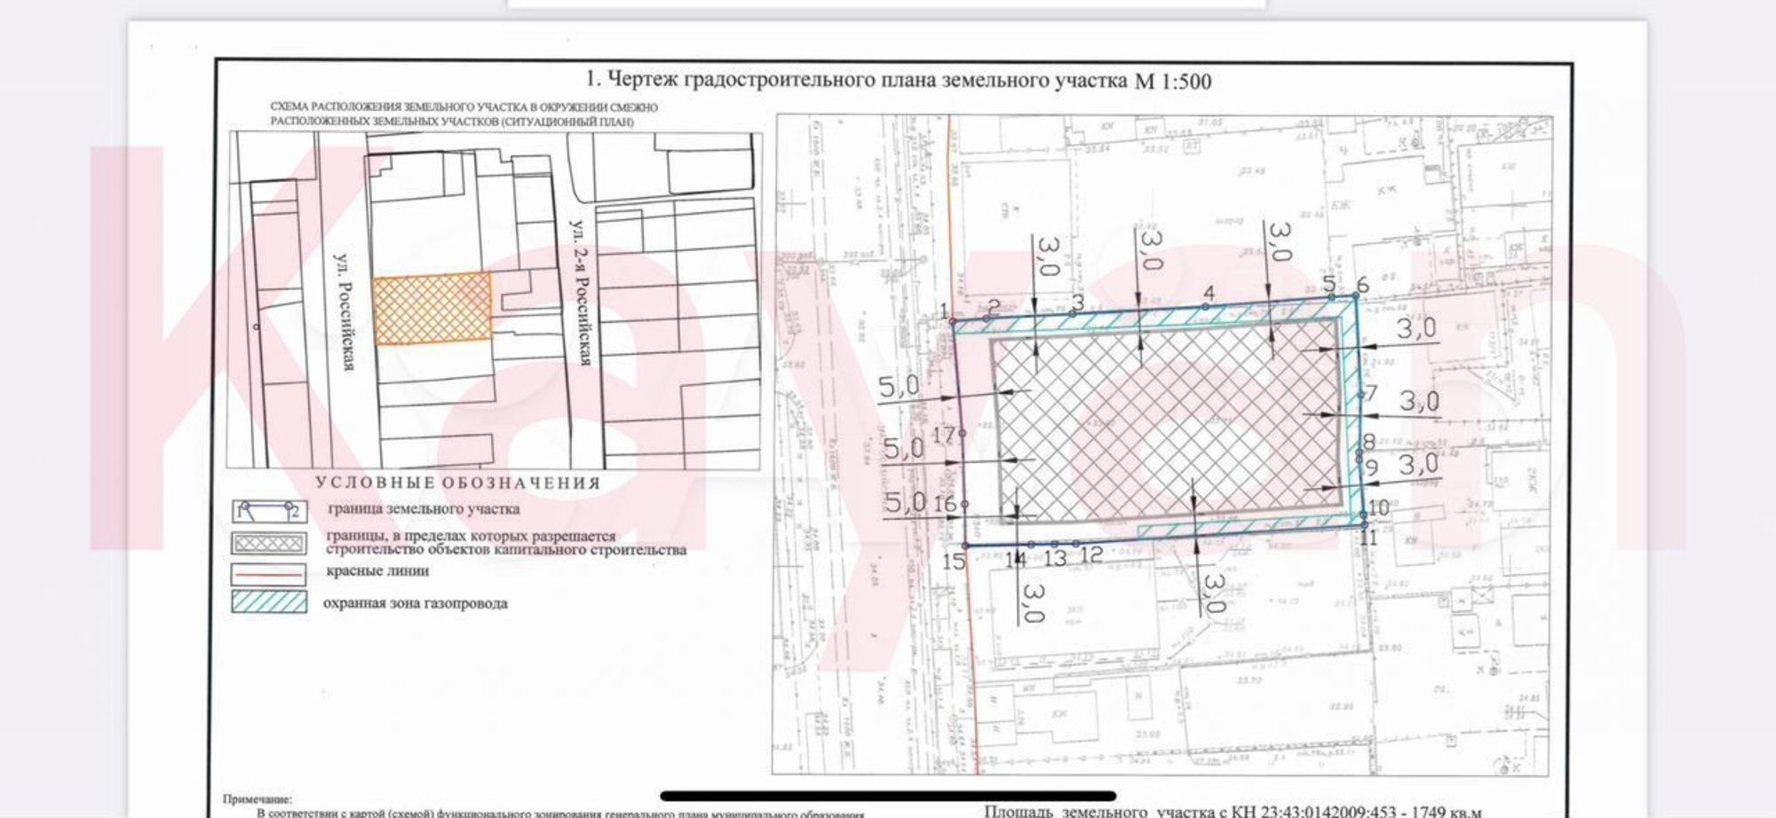Click the teal hatched gas zone legend symbol
Image resolution: width=1776 pixels, height=818 pixels.
pyautogui.click(x=269, y=602)
